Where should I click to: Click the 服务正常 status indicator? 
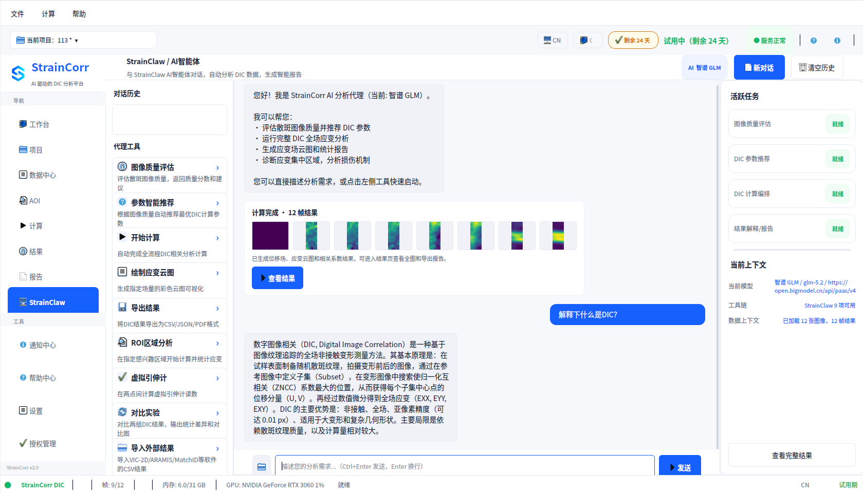click(769, 41)
